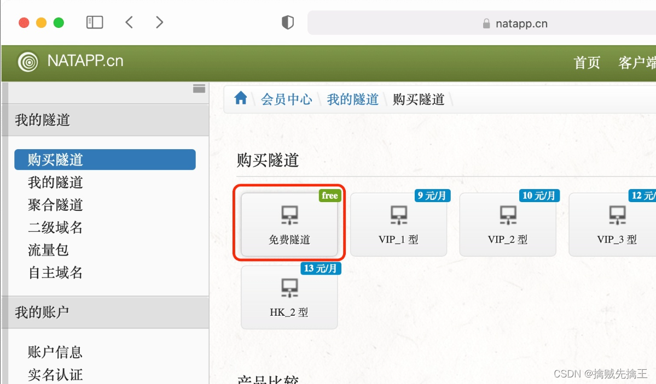Click the network icon in VIP_1 card
This screenshot has height=384, width=656.
coord(399,215)
